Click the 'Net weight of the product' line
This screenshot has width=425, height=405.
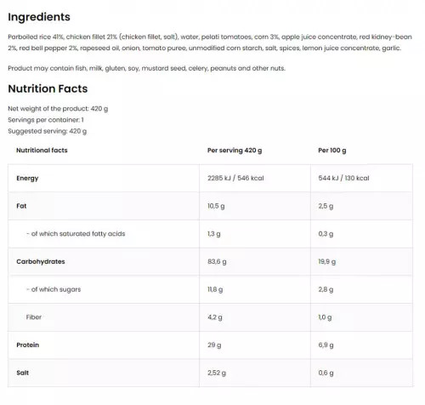pos(58,109)
